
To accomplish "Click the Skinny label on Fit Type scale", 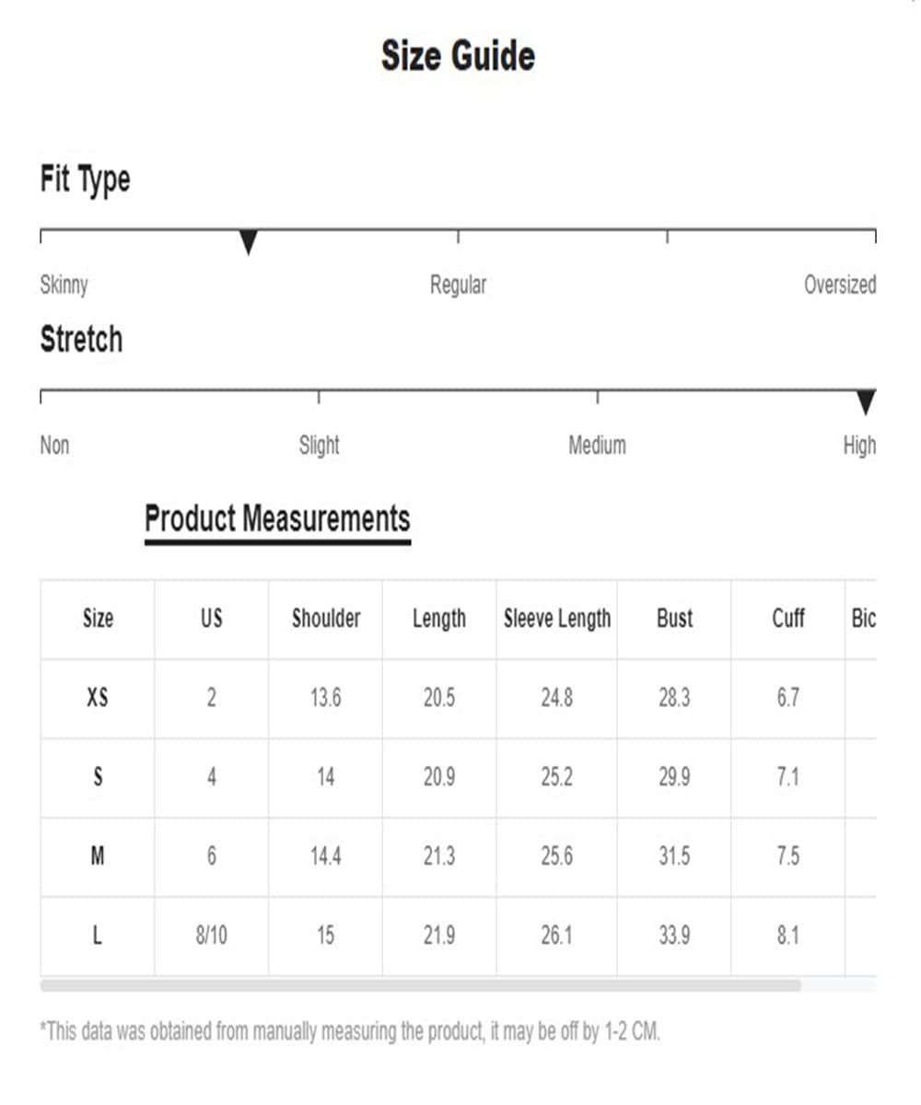I will [64, 285].
